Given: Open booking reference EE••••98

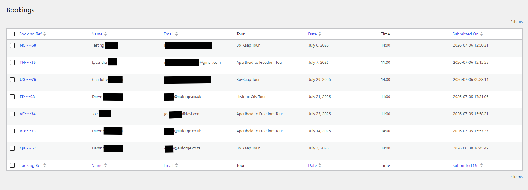Looking at the screenshot, I should (x=27, y=97).
